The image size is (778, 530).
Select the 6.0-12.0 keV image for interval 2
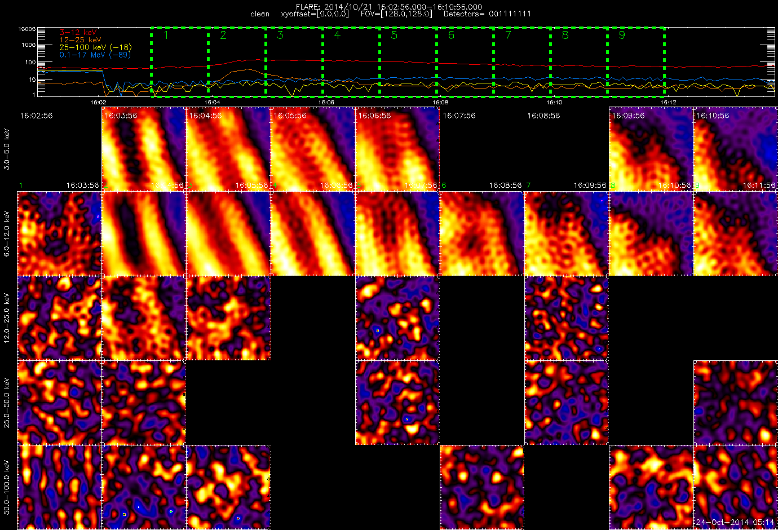tap(144, 233)
